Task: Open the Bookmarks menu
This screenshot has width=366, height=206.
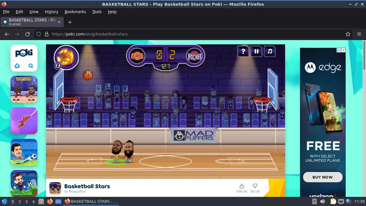Action: (75, 12)
